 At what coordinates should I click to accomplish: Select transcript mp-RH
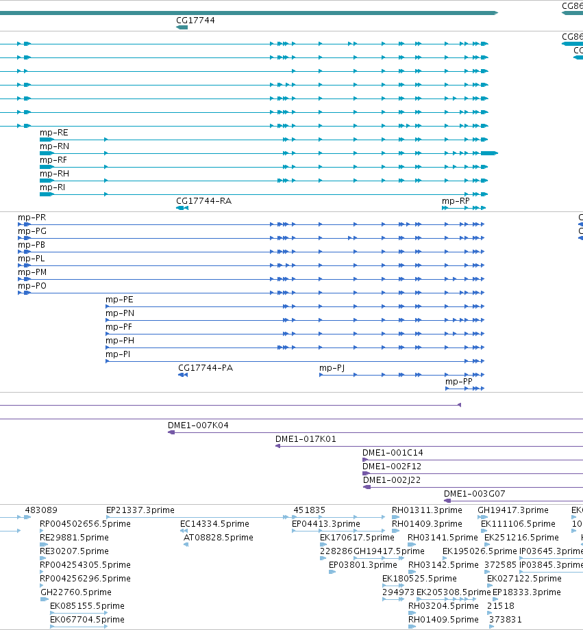pyautogui.click(x=264, y=181)
